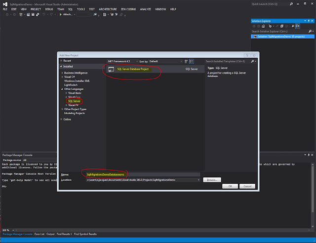Image resolution: width=316 pixels, height=243 pixels.
Task: Select SQL Server in the template tree
Action: [x=74, y=101]
